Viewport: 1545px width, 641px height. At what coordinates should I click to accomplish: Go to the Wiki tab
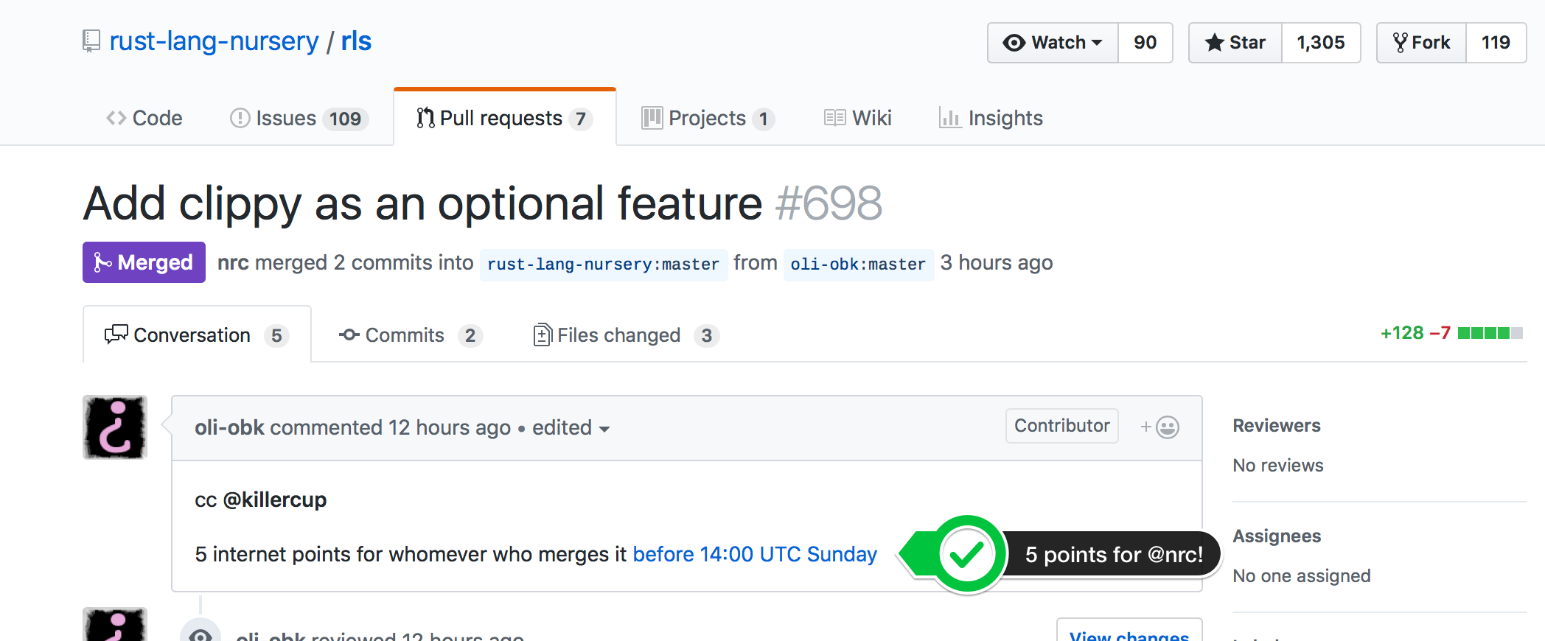[858, 119]
